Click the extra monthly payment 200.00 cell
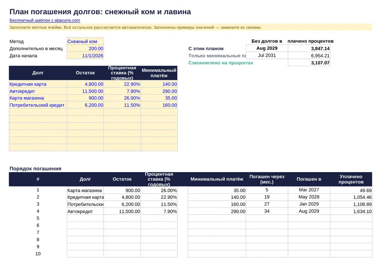The width and height of the screenshot is (381, 266). pos(85,49)
